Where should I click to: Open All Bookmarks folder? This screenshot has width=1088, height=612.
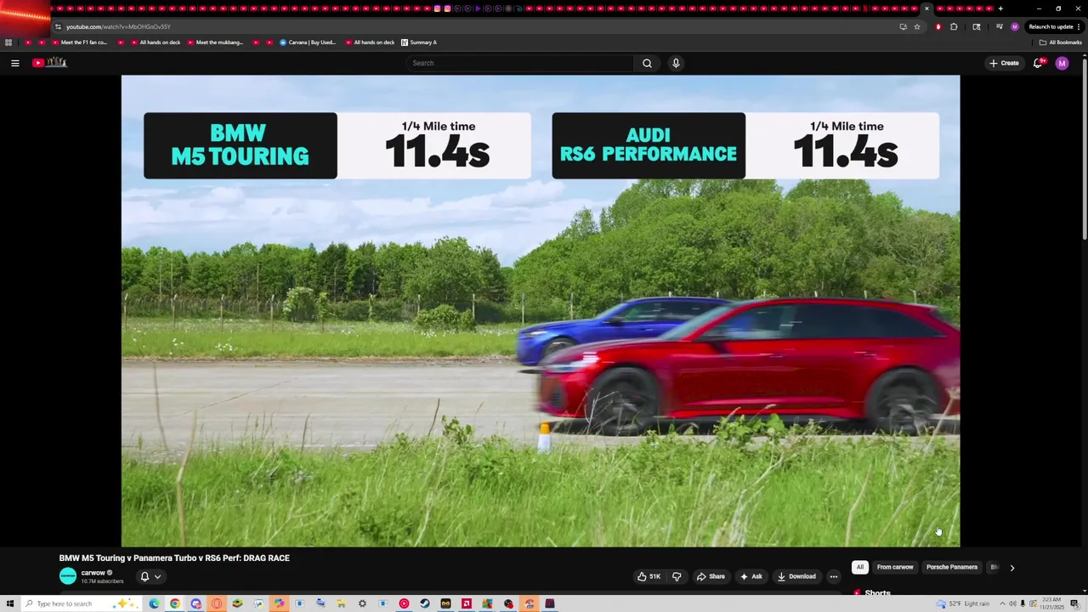1061,42
